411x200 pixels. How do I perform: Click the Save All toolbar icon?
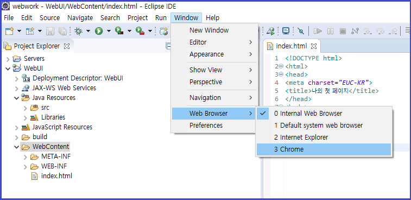(62, 31)
